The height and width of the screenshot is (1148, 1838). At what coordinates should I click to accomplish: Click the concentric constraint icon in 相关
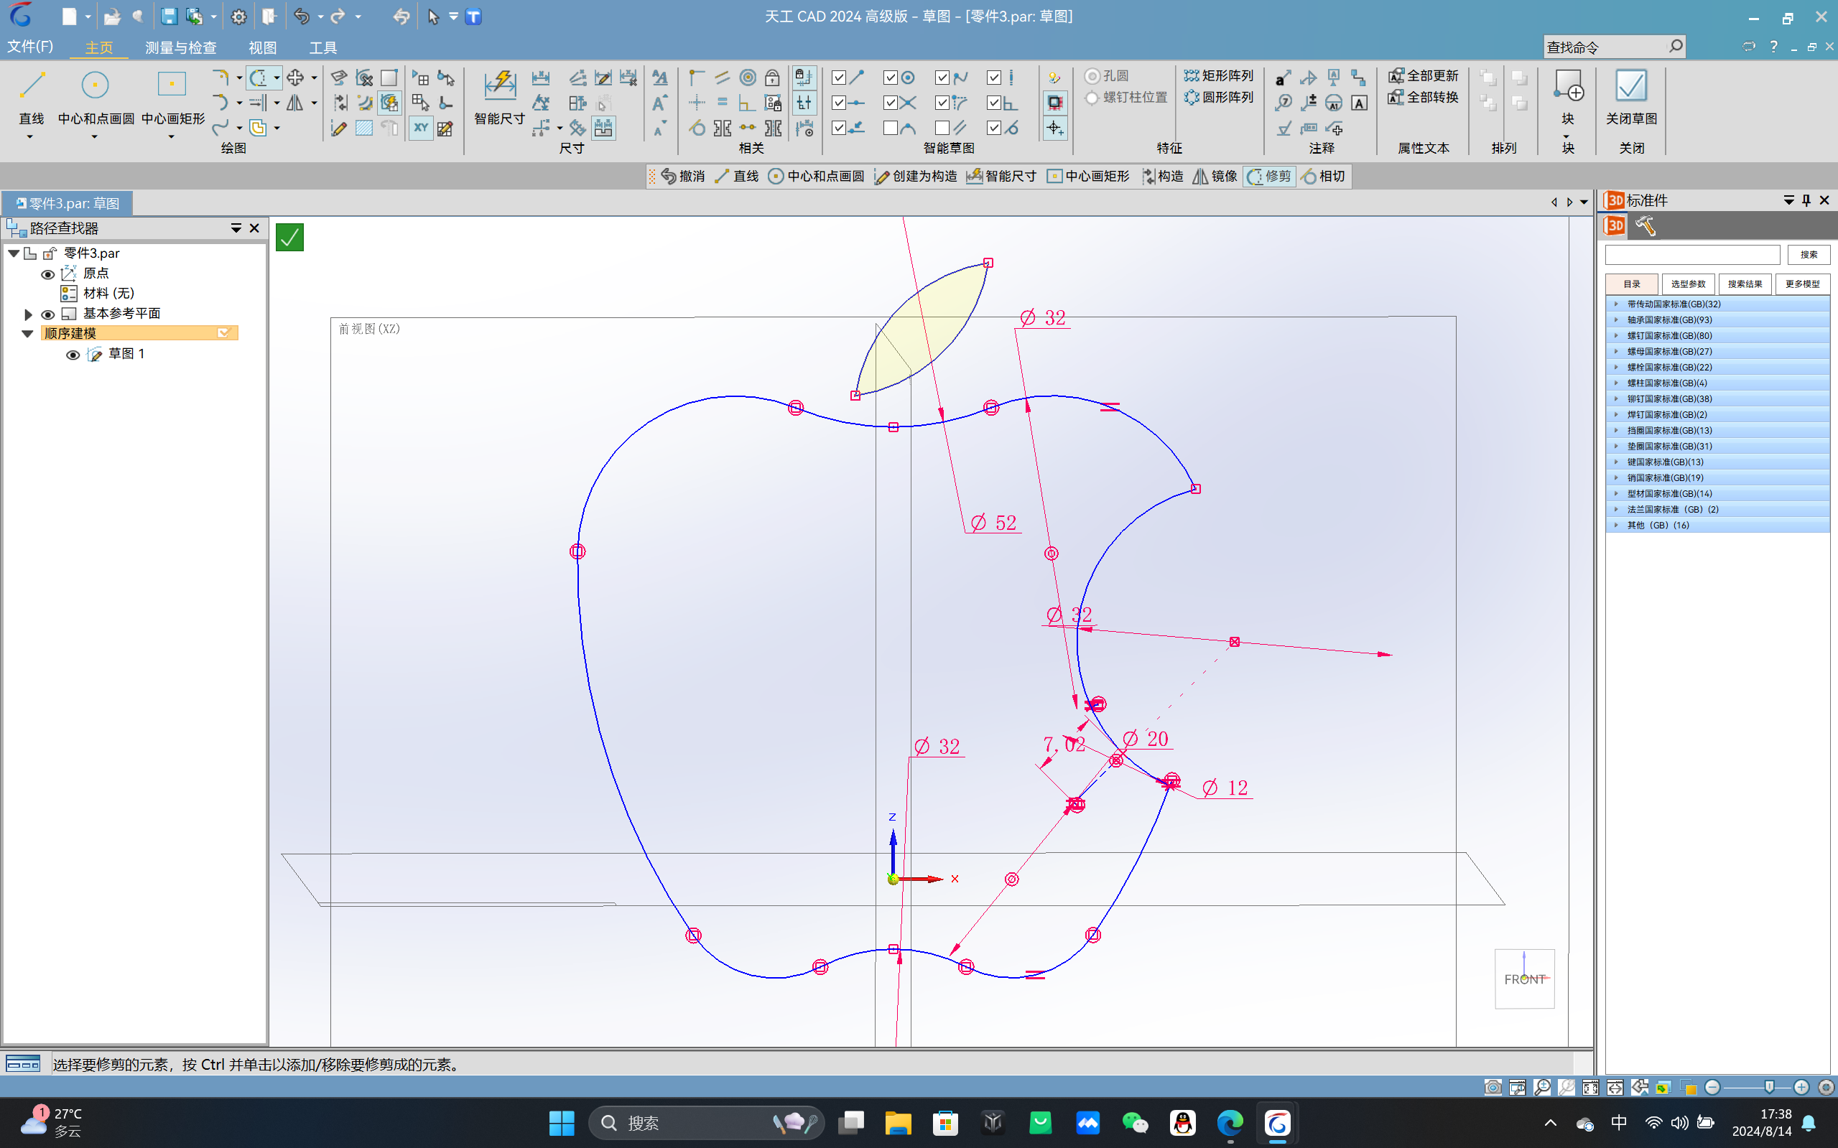point(748,78)
